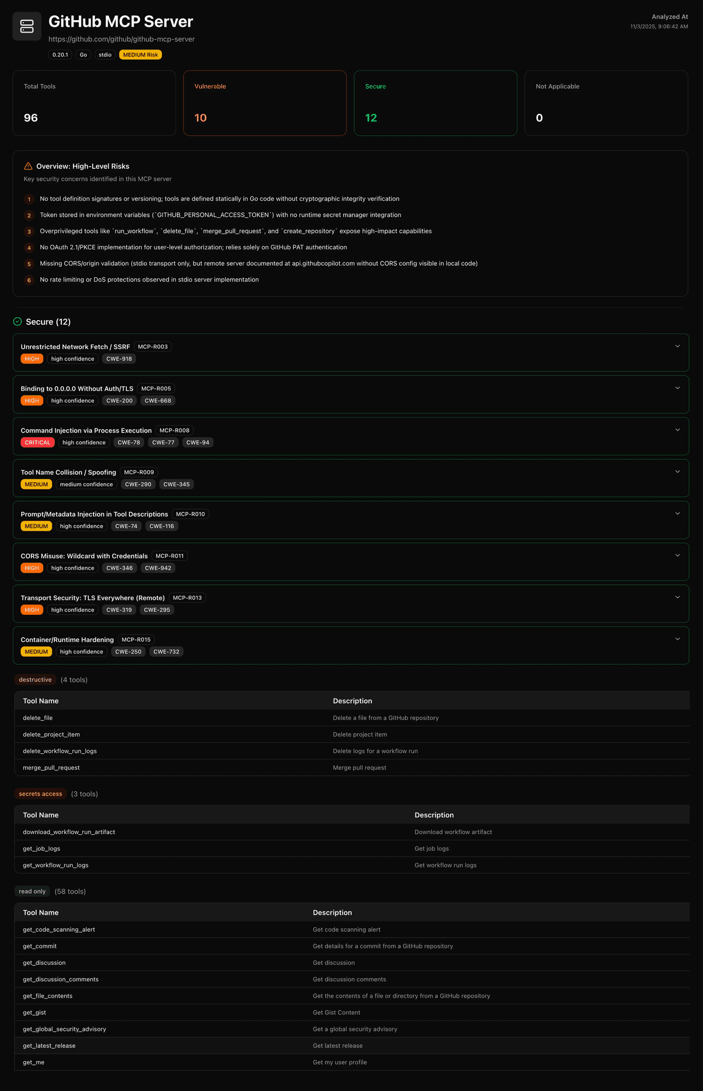Click the 0.20.1 version badge

[x=60, y=55]
